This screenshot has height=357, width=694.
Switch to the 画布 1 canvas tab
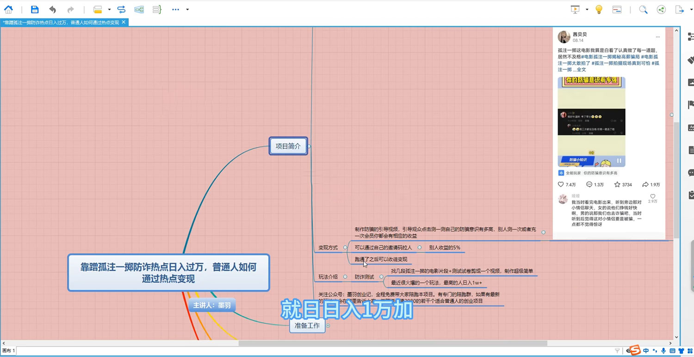click(x=8, y=351)
